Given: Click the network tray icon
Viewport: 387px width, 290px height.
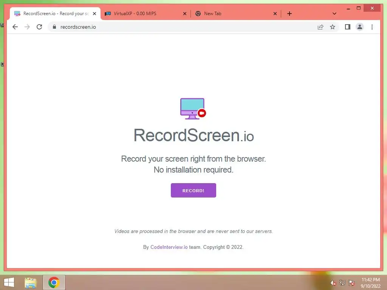Looking at the screenshot, I should [342, 282].
